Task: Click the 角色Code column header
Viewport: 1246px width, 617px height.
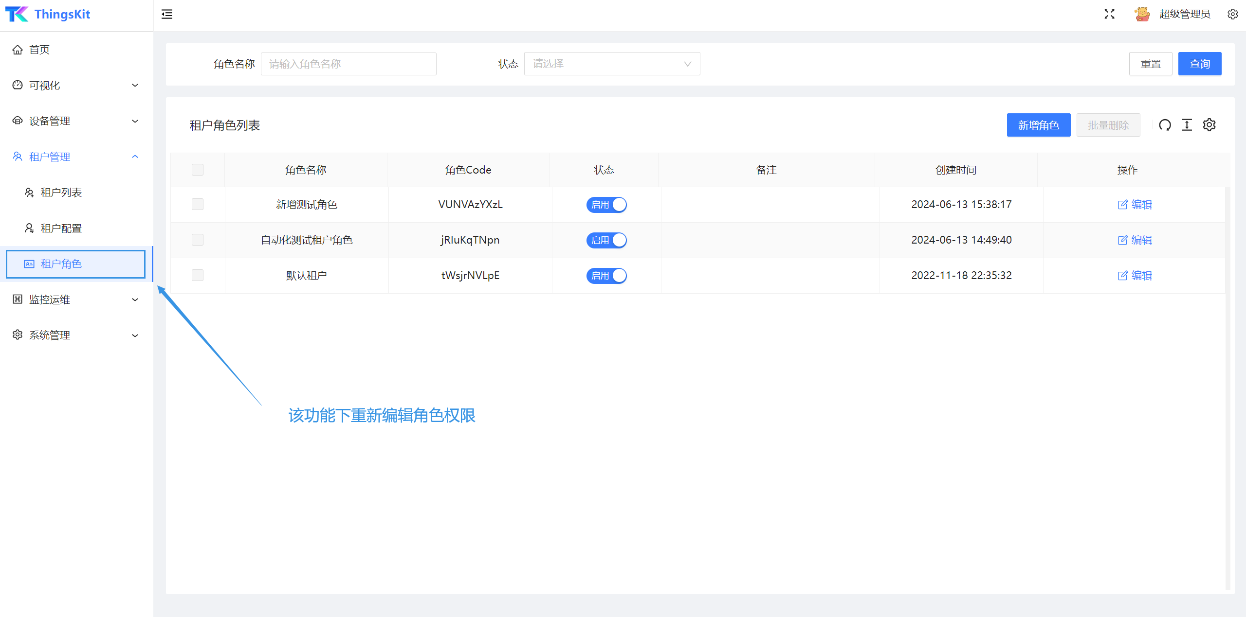Action: (468, 170)
